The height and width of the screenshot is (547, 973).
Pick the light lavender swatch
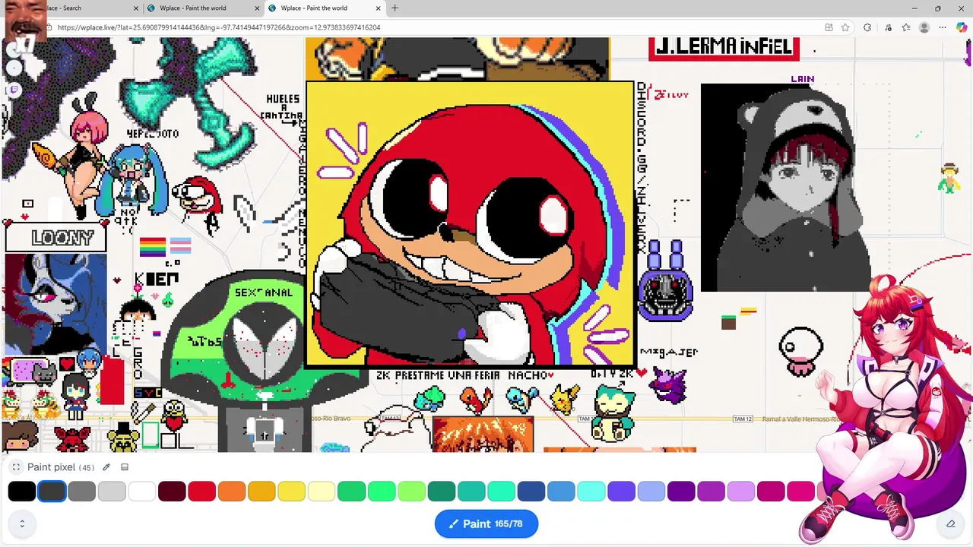pyautogui.click(x=741, y=492)
